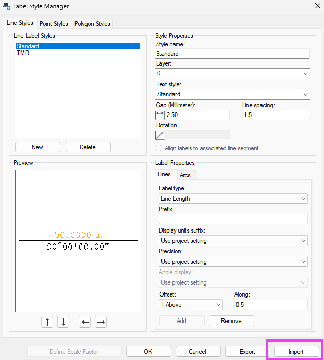Shift label left with the left arrow
The height and width of the screenshot is (360, 324).
coord(85,322)
